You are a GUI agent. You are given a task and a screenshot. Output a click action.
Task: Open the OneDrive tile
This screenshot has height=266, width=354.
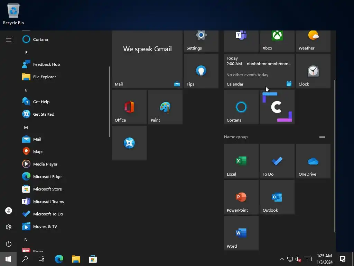[x=313, y=161]
